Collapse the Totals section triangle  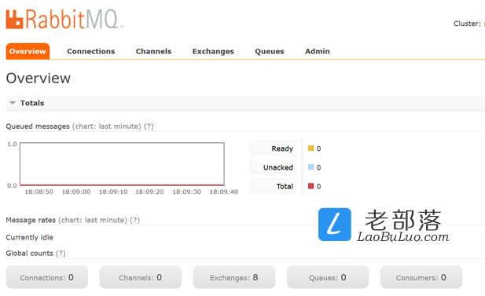pos(13,103)
